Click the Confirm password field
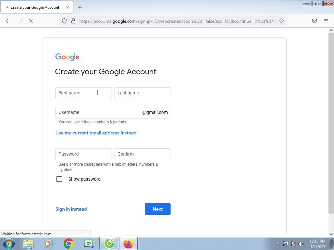 click(143, 154)
